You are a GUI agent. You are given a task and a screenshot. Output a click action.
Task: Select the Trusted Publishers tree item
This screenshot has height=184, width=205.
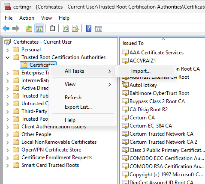[x=35, y=96]
